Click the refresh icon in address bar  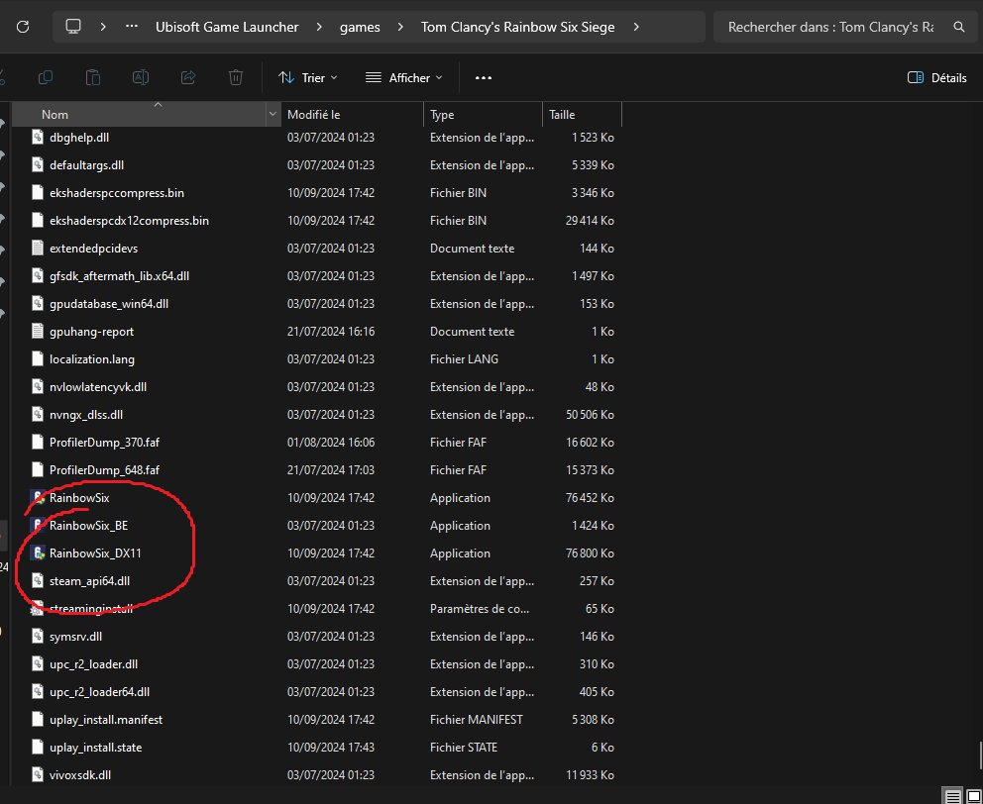point(23,27)
